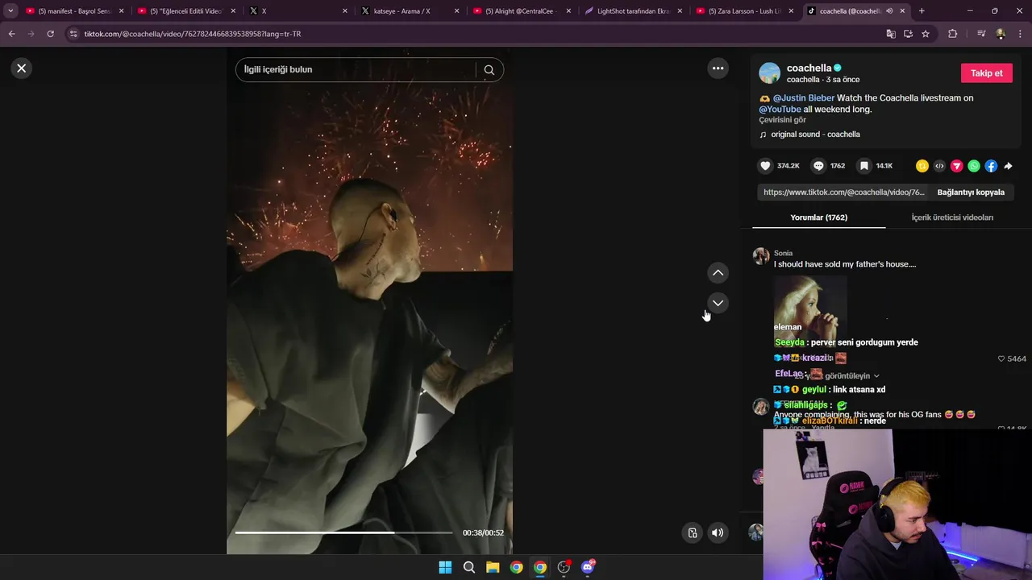The height and width of the screenshot is (580, 1032).
Task: Open the coachella profile avatar
Action: click(770, 73)
